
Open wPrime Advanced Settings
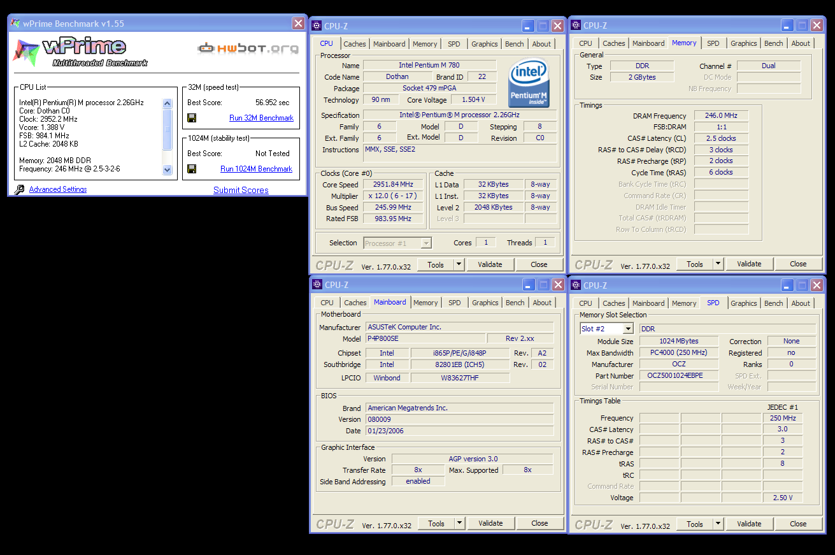pos(58,189)
